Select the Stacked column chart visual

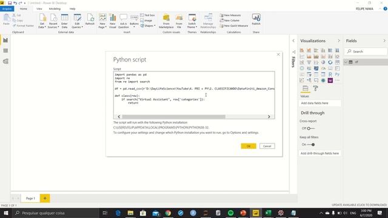(x=309, y=50)
